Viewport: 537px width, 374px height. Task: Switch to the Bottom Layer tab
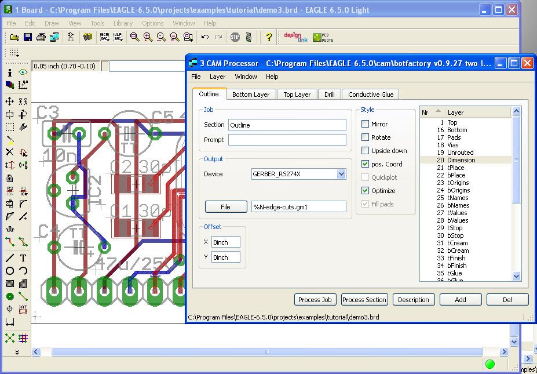(x=251, y=95)
